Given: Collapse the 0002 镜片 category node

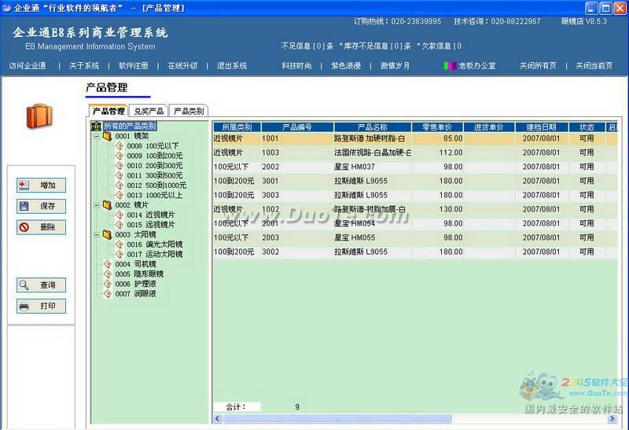Looking at the screenshot, I should pyautogui.click(x=96, y=205).
